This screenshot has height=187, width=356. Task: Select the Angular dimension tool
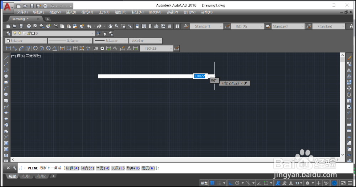(55, 48)
